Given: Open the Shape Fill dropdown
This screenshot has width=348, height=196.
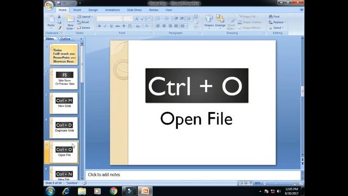Looking at the screenshot, I should (248, 17).
